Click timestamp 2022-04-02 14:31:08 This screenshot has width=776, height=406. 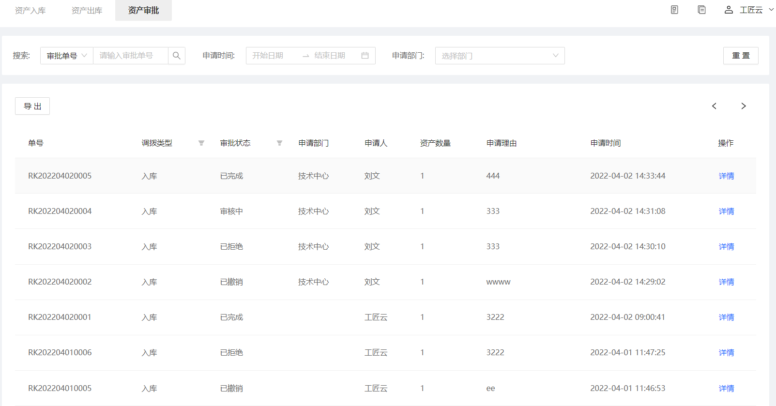click(x=628, y=211)
